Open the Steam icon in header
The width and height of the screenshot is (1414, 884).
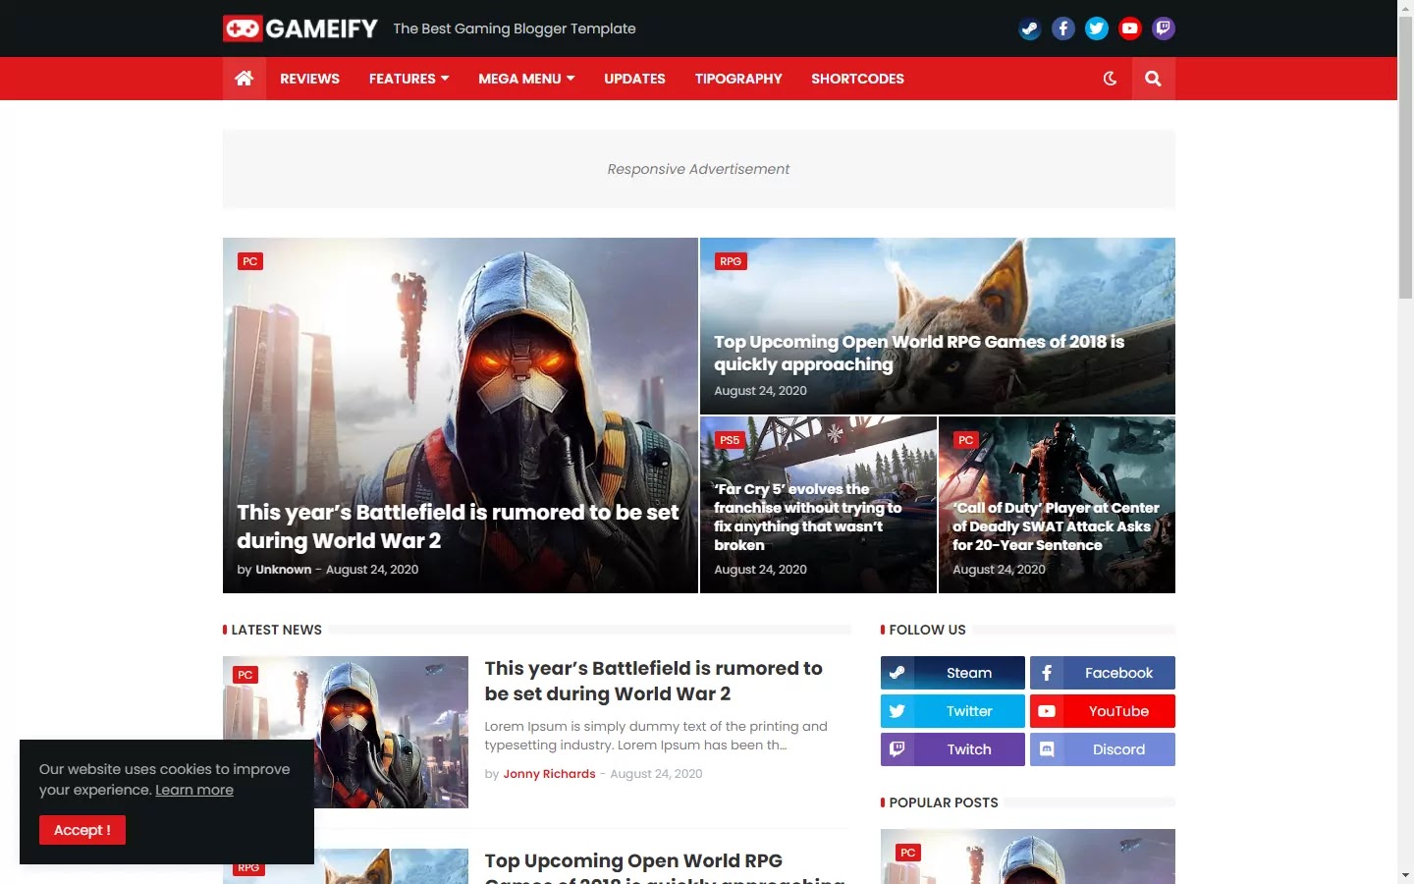pos(1029,28)
